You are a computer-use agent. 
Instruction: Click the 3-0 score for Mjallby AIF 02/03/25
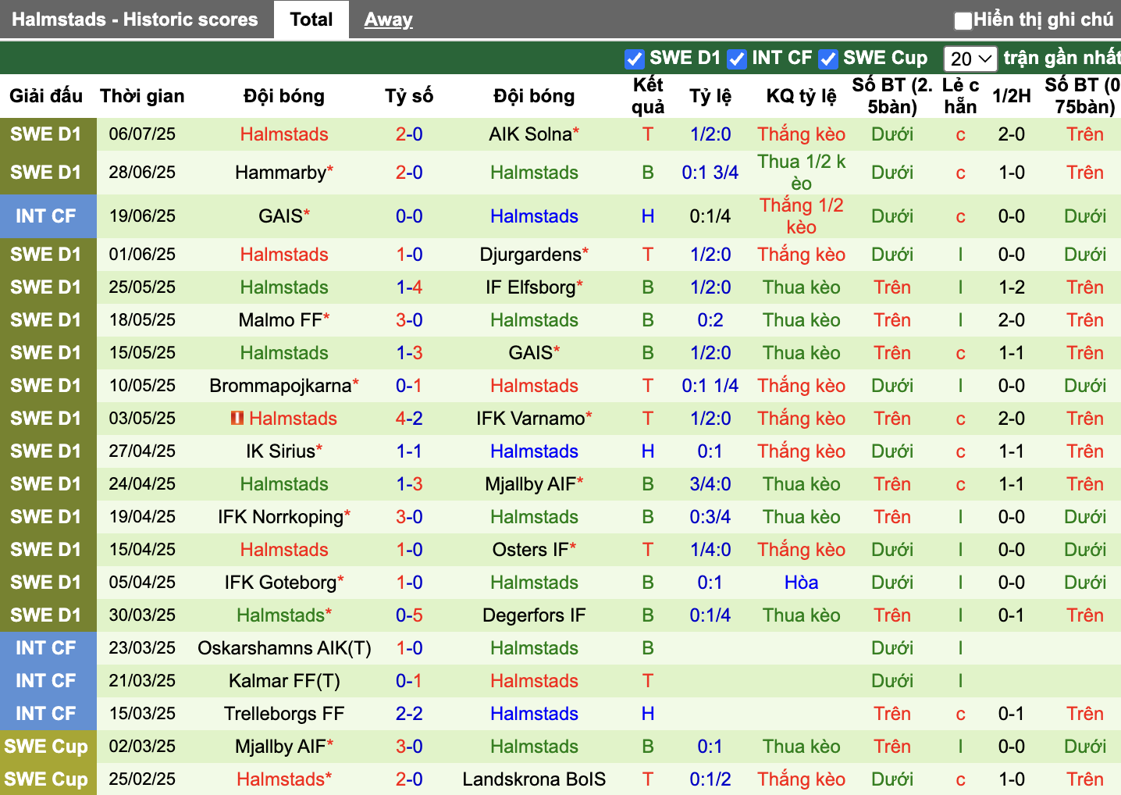click(x=409, y=747)
